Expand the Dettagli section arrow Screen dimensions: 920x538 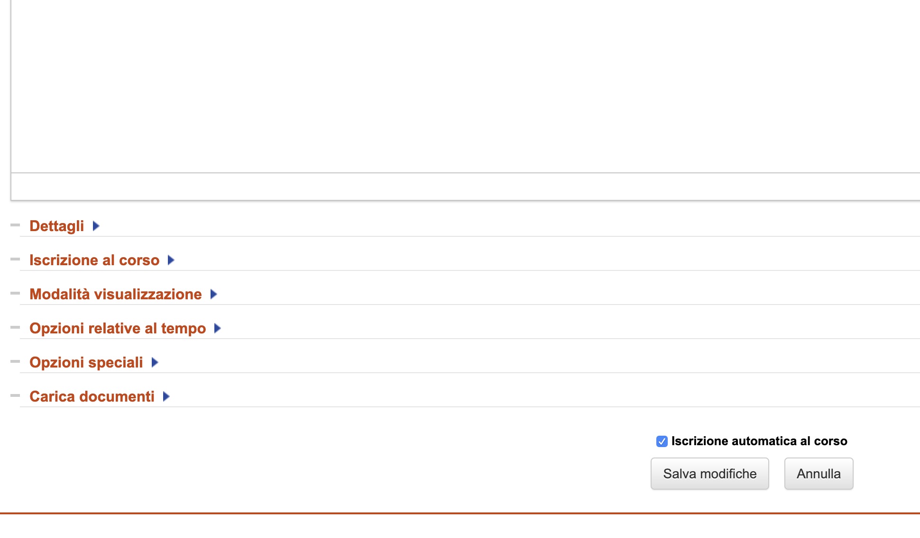pyautogui.click(x=96, y=226)
